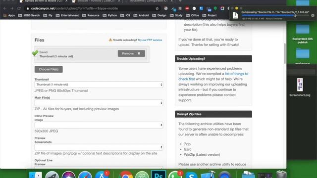Open the Inline Preview Image dropdown
The height and width of the screenshot is (178, 317).
(x=99, y=125)
